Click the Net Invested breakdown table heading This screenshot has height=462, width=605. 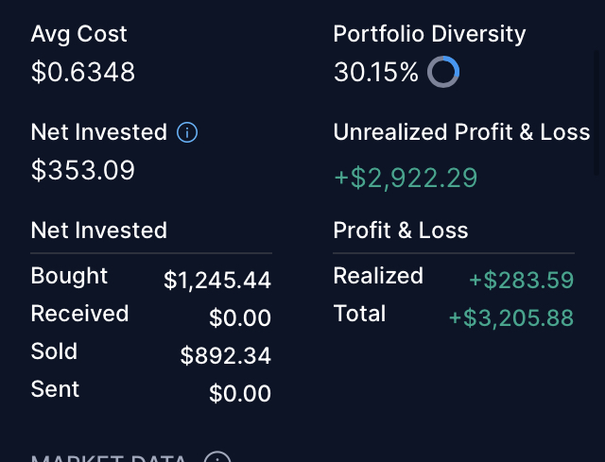pyautogui.click(x=98, y=231)
